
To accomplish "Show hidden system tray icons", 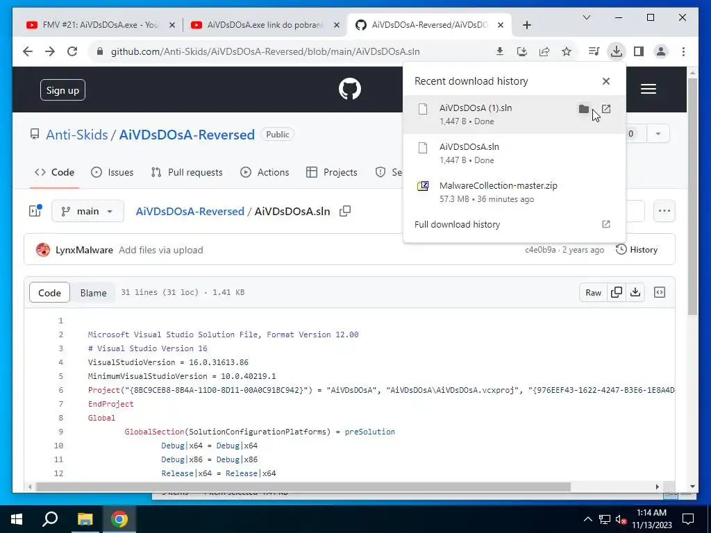I will pos(587,519).
